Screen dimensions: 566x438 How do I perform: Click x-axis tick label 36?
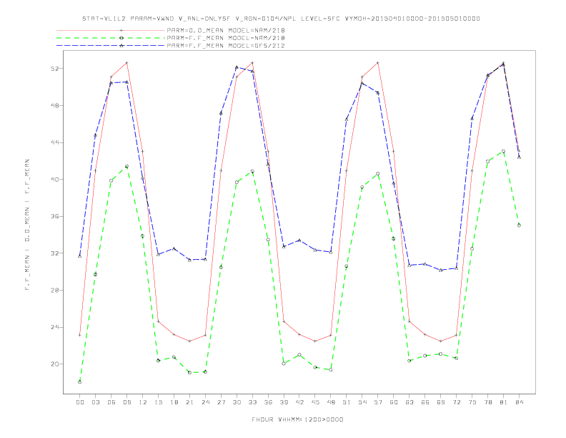tap(268, 402)
